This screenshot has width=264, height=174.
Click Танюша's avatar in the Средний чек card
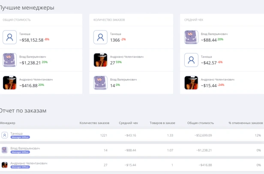191,60
